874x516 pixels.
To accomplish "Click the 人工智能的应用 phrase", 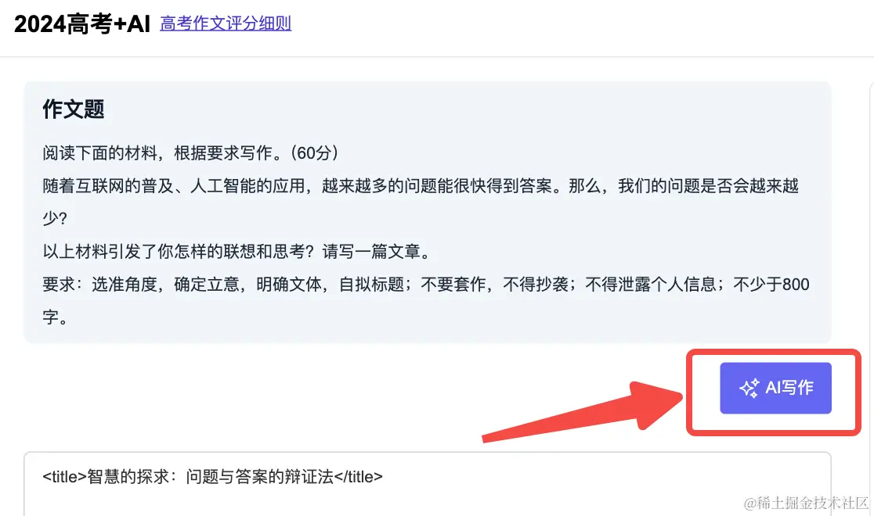I will point(247,185).
